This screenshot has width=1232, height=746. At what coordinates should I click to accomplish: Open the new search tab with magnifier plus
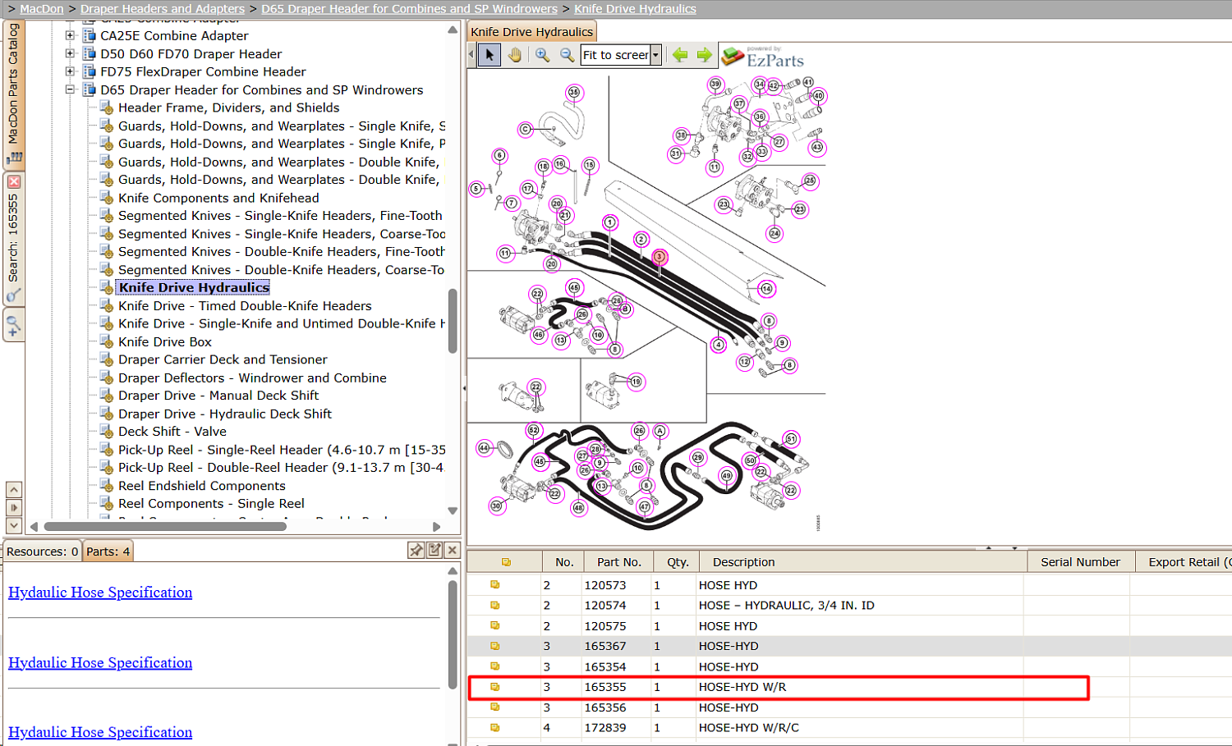click(13, 325)
